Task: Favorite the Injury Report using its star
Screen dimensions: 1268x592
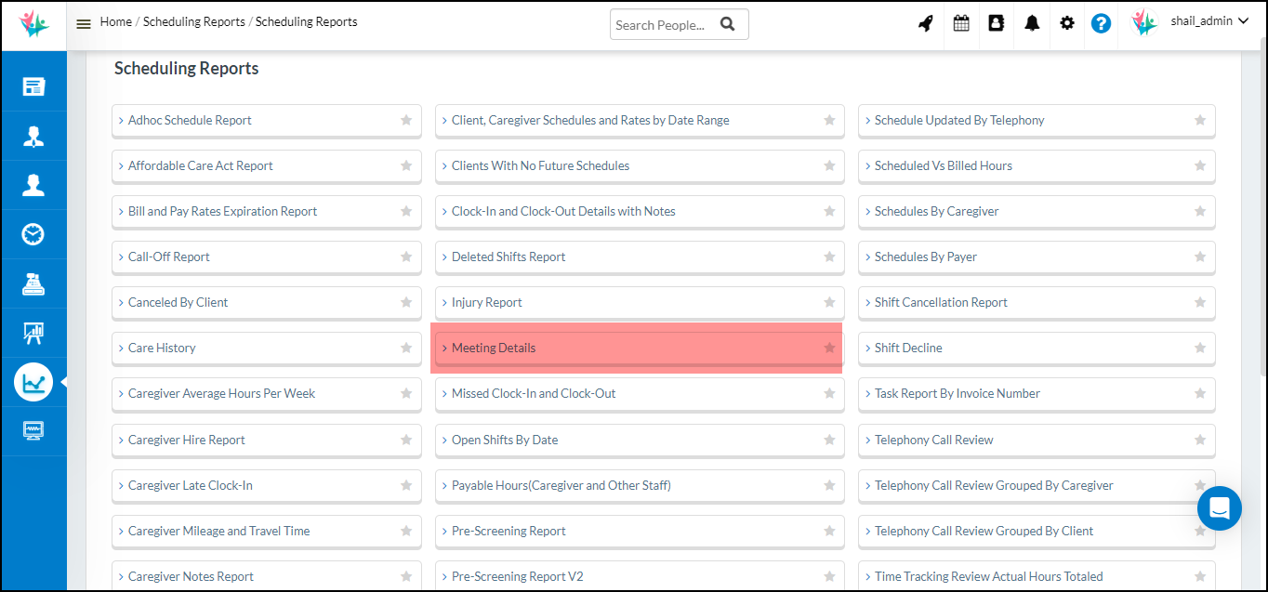Action: [x=828, y=302]
